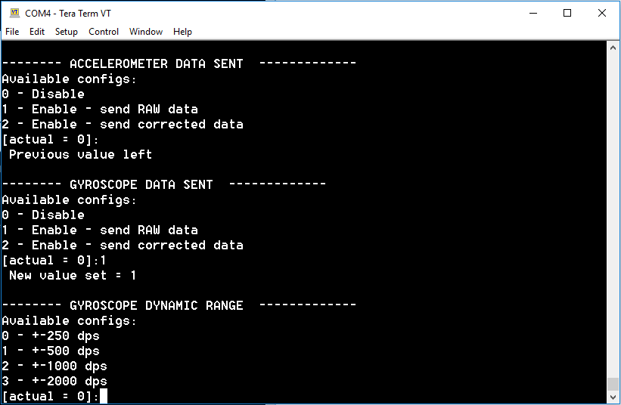Click the '0 - +-250 dps' line

click(x=51, y=335)
